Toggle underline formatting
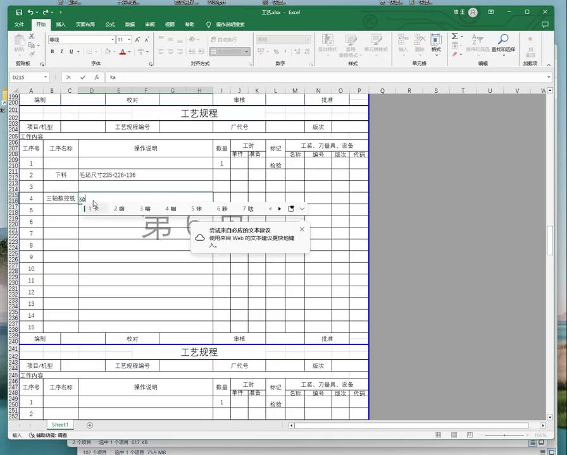The height and width of the screenshot is (455, 567). tap(70, 51)
